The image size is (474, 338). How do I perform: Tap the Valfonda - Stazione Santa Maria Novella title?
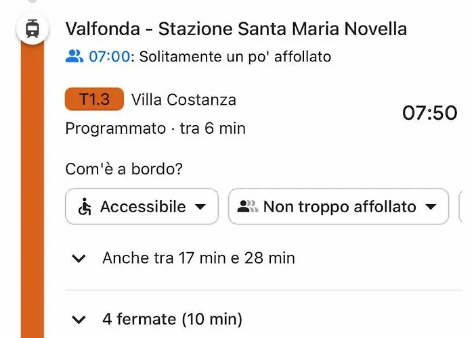click(236, 29)
